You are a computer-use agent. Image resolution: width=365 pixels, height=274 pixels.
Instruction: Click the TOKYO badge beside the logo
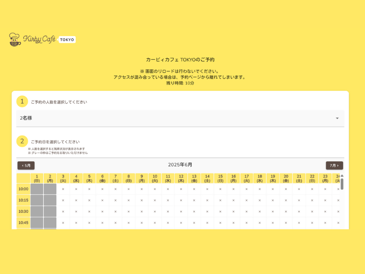pyautogui.click(x=67, y=40)
